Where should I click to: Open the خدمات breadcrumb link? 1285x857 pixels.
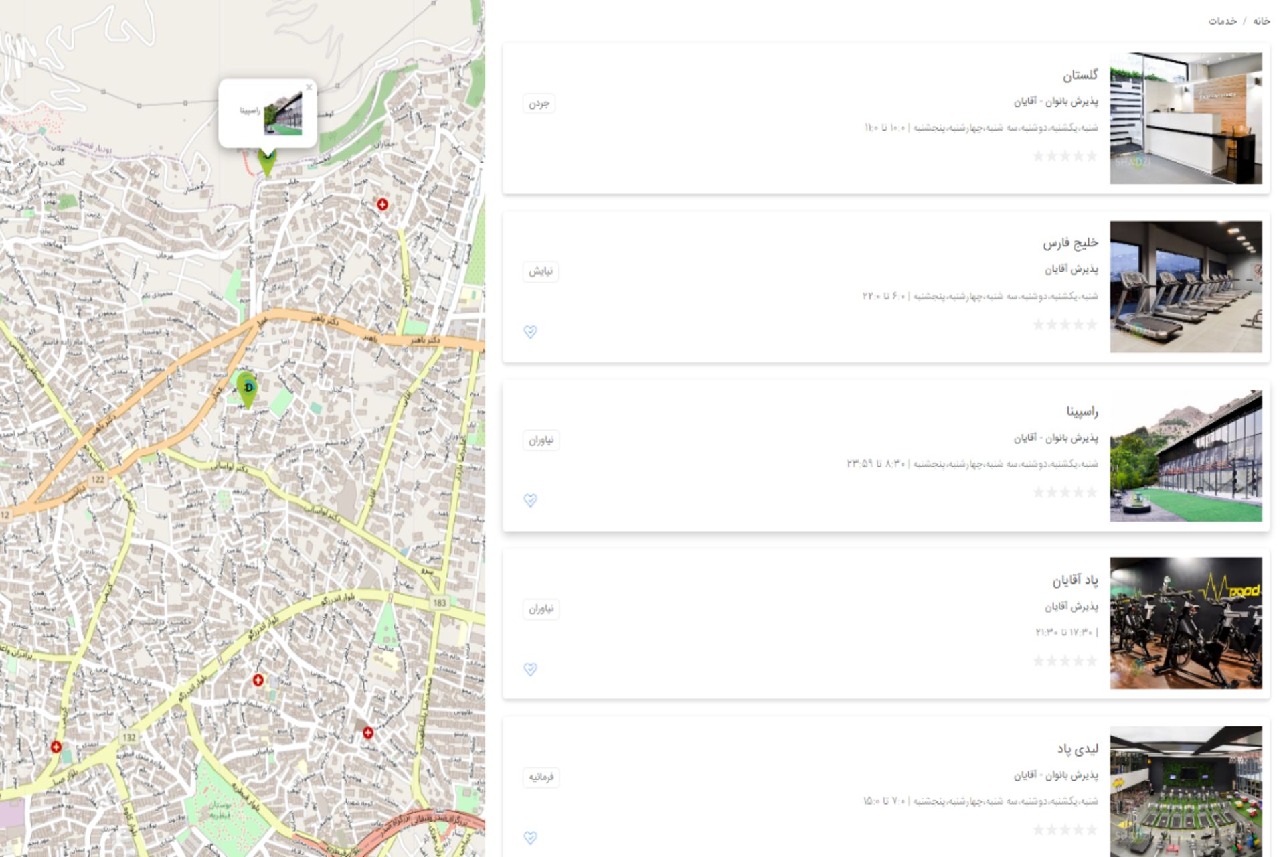click(1222, 21)
